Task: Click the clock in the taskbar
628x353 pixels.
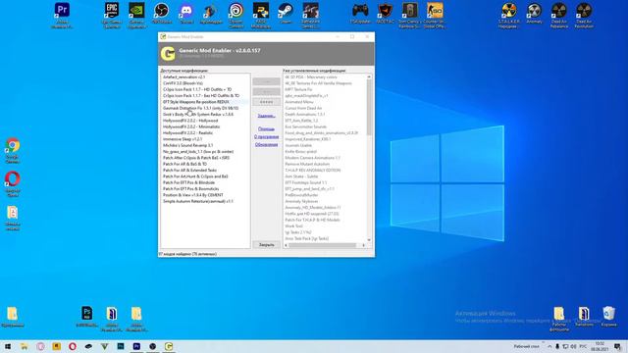Action: [600, 346]
